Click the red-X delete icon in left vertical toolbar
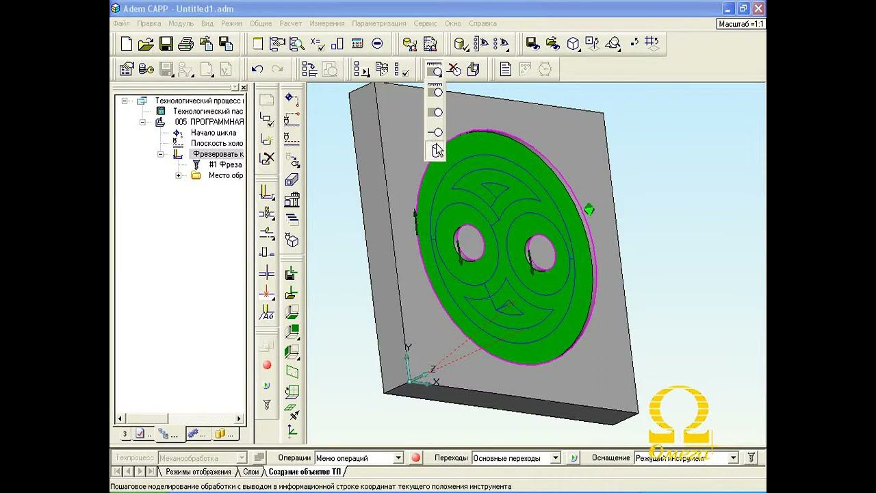The width and height of the screenshot is (876, 493). click(x=267, y=159)
